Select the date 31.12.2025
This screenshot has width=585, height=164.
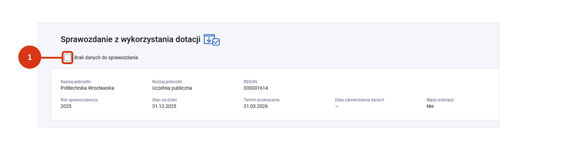[x=164, y=106]
